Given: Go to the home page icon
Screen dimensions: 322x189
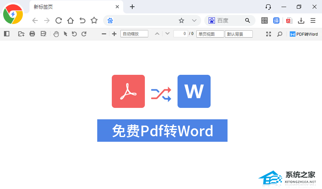Looking at the screenshot, I should pos(70,20).
